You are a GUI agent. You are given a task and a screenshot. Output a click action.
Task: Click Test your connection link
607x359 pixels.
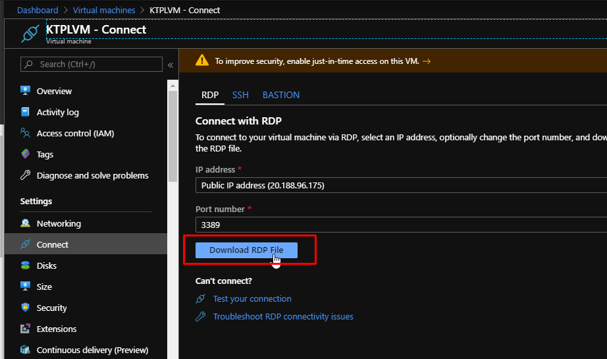(x=252, y=298)
